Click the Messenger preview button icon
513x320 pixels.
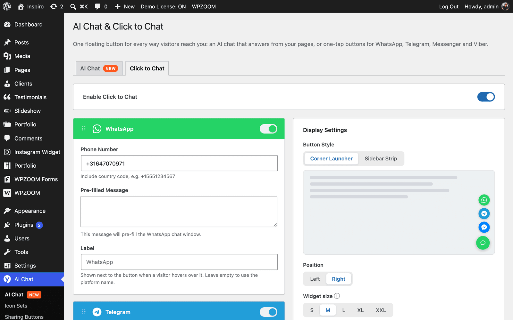484,227
